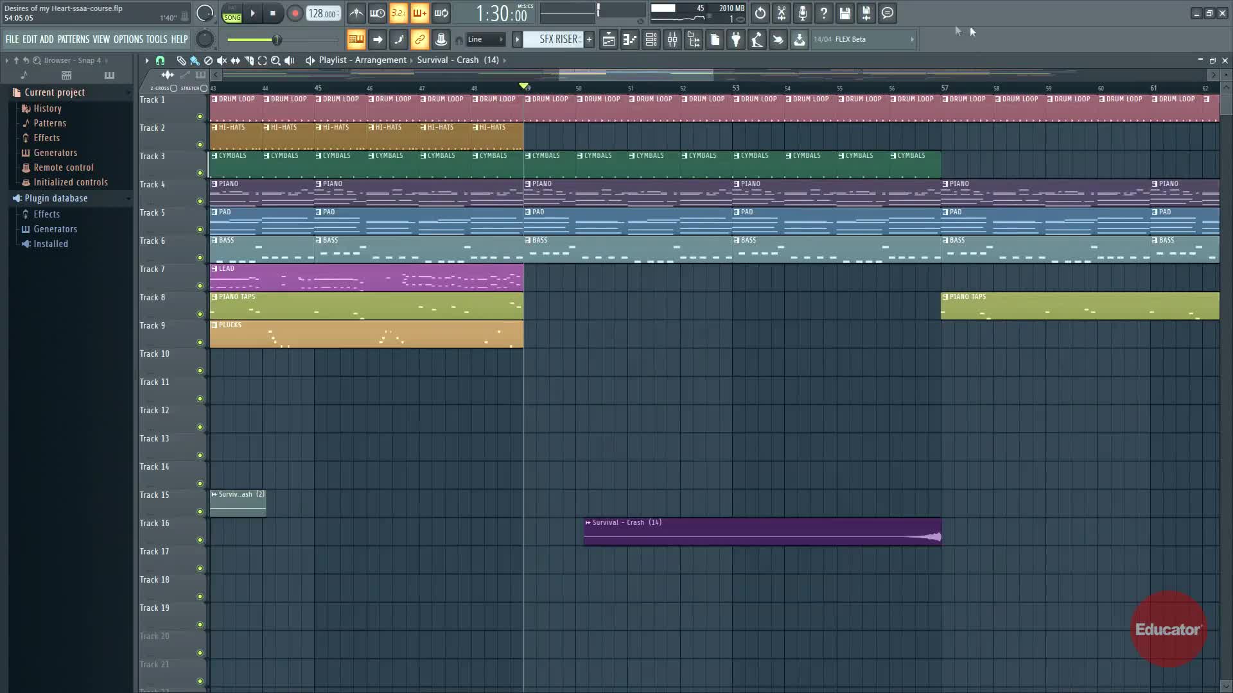Mute Track 4 with its green LED
Screen dimensions: 1233x693
coord(200,201)
